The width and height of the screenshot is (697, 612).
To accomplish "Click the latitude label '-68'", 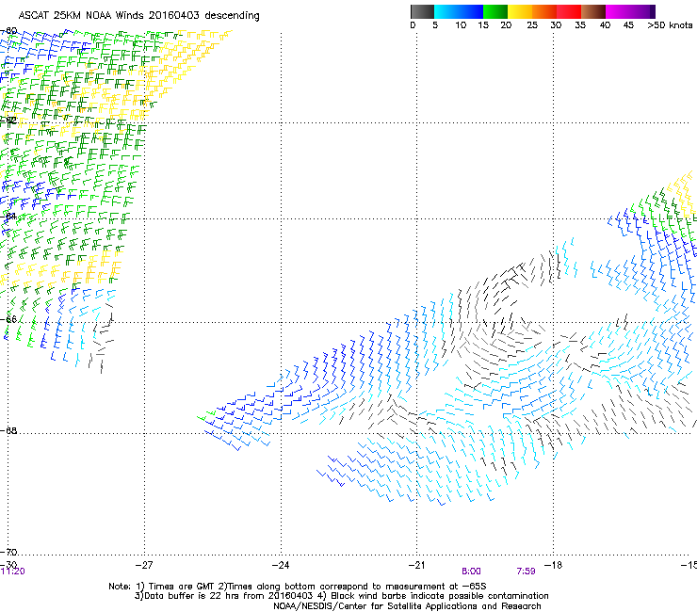I will coord(8,430).
